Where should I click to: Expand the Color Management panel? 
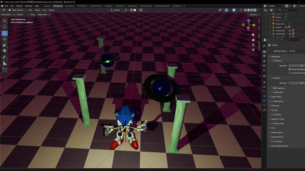point(287,146)
